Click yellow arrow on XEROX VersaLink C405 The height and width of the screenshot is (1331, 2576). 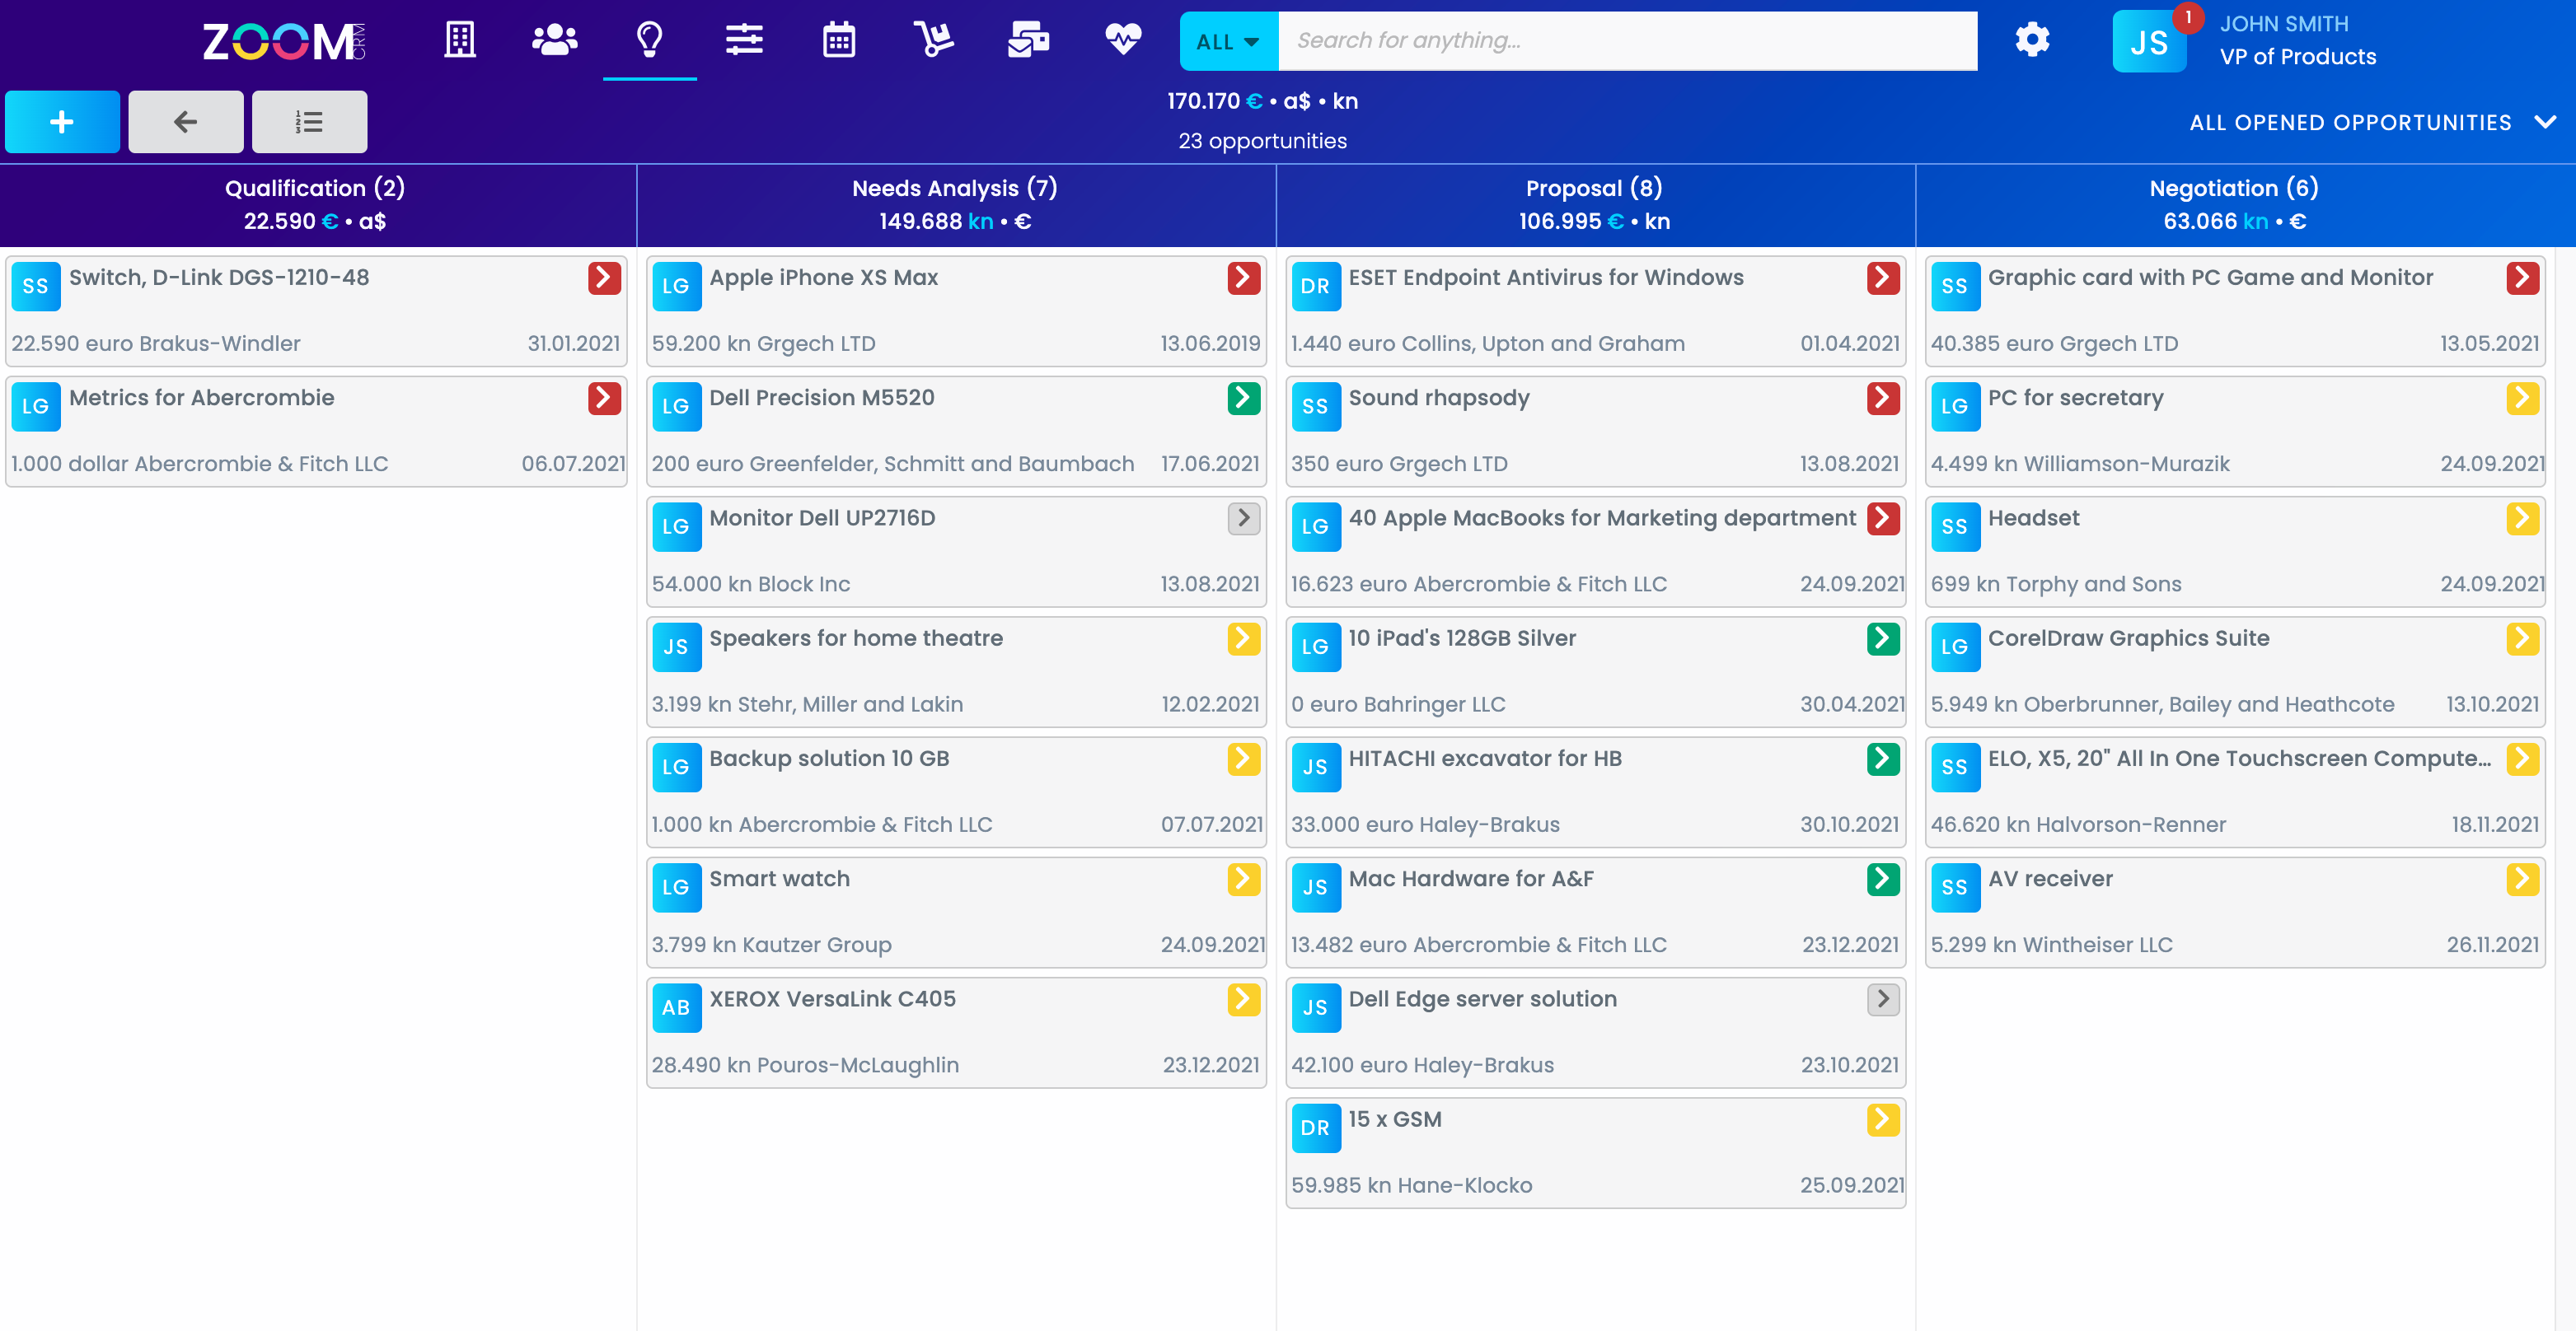[x=1243, y=999]
